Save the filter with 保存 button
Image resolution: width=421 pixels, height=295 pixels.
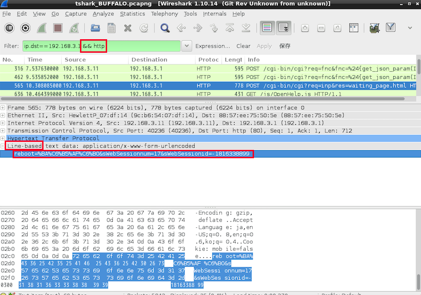click(x=284, y=46)
